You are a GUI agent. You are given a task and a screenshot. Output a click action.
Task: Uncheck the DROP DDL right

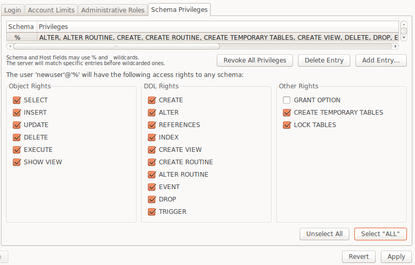152,199
